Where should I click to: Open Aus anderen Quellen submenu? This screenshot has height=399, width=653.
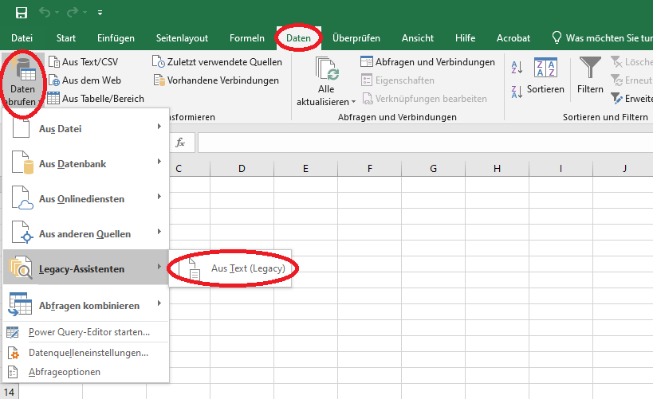pyautogui.click(x=86, y=233)
